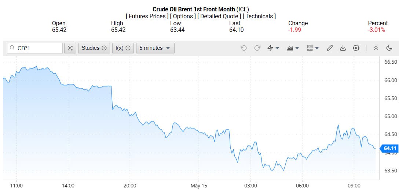Redo the last chart action
Viewport: 402px width, 190px height.
coord(257,48)
